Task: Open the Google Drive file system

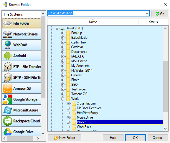Action: pos(22,132)
